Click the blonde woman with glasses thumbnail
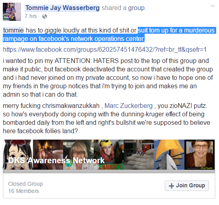219x205 pixels. pyautogui.click(x=78, y=155)
